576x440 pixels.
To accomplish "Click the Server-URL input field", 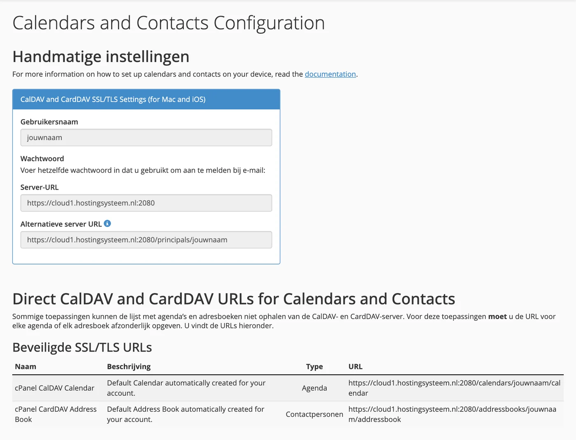I will tap(146, 203).
